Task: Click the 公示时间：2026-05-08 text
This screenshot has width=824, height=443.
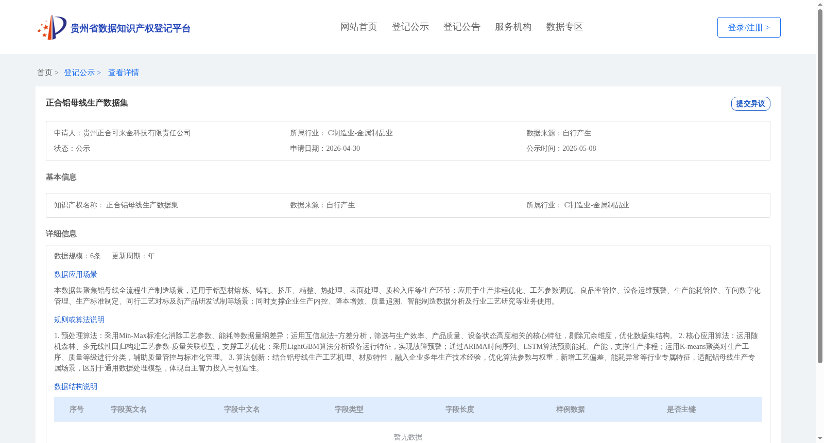Action: coord(561,148)
